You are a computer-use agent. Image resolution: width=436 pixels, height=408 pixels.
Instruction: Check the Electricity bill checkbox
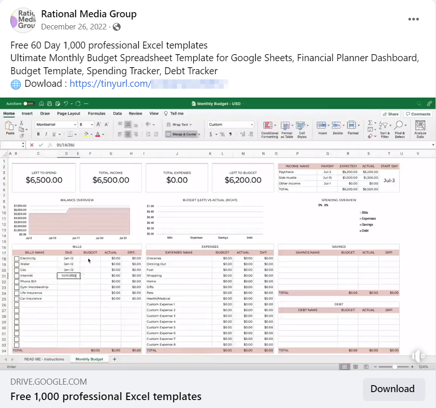(x=17, y=259)
